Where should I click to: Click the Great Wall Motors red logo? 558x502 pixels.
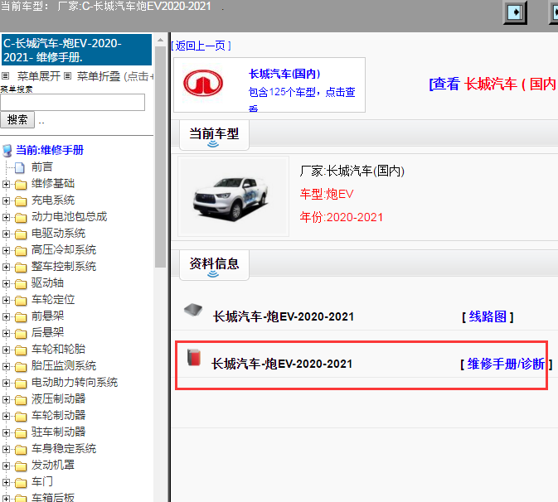click(203, 83)
